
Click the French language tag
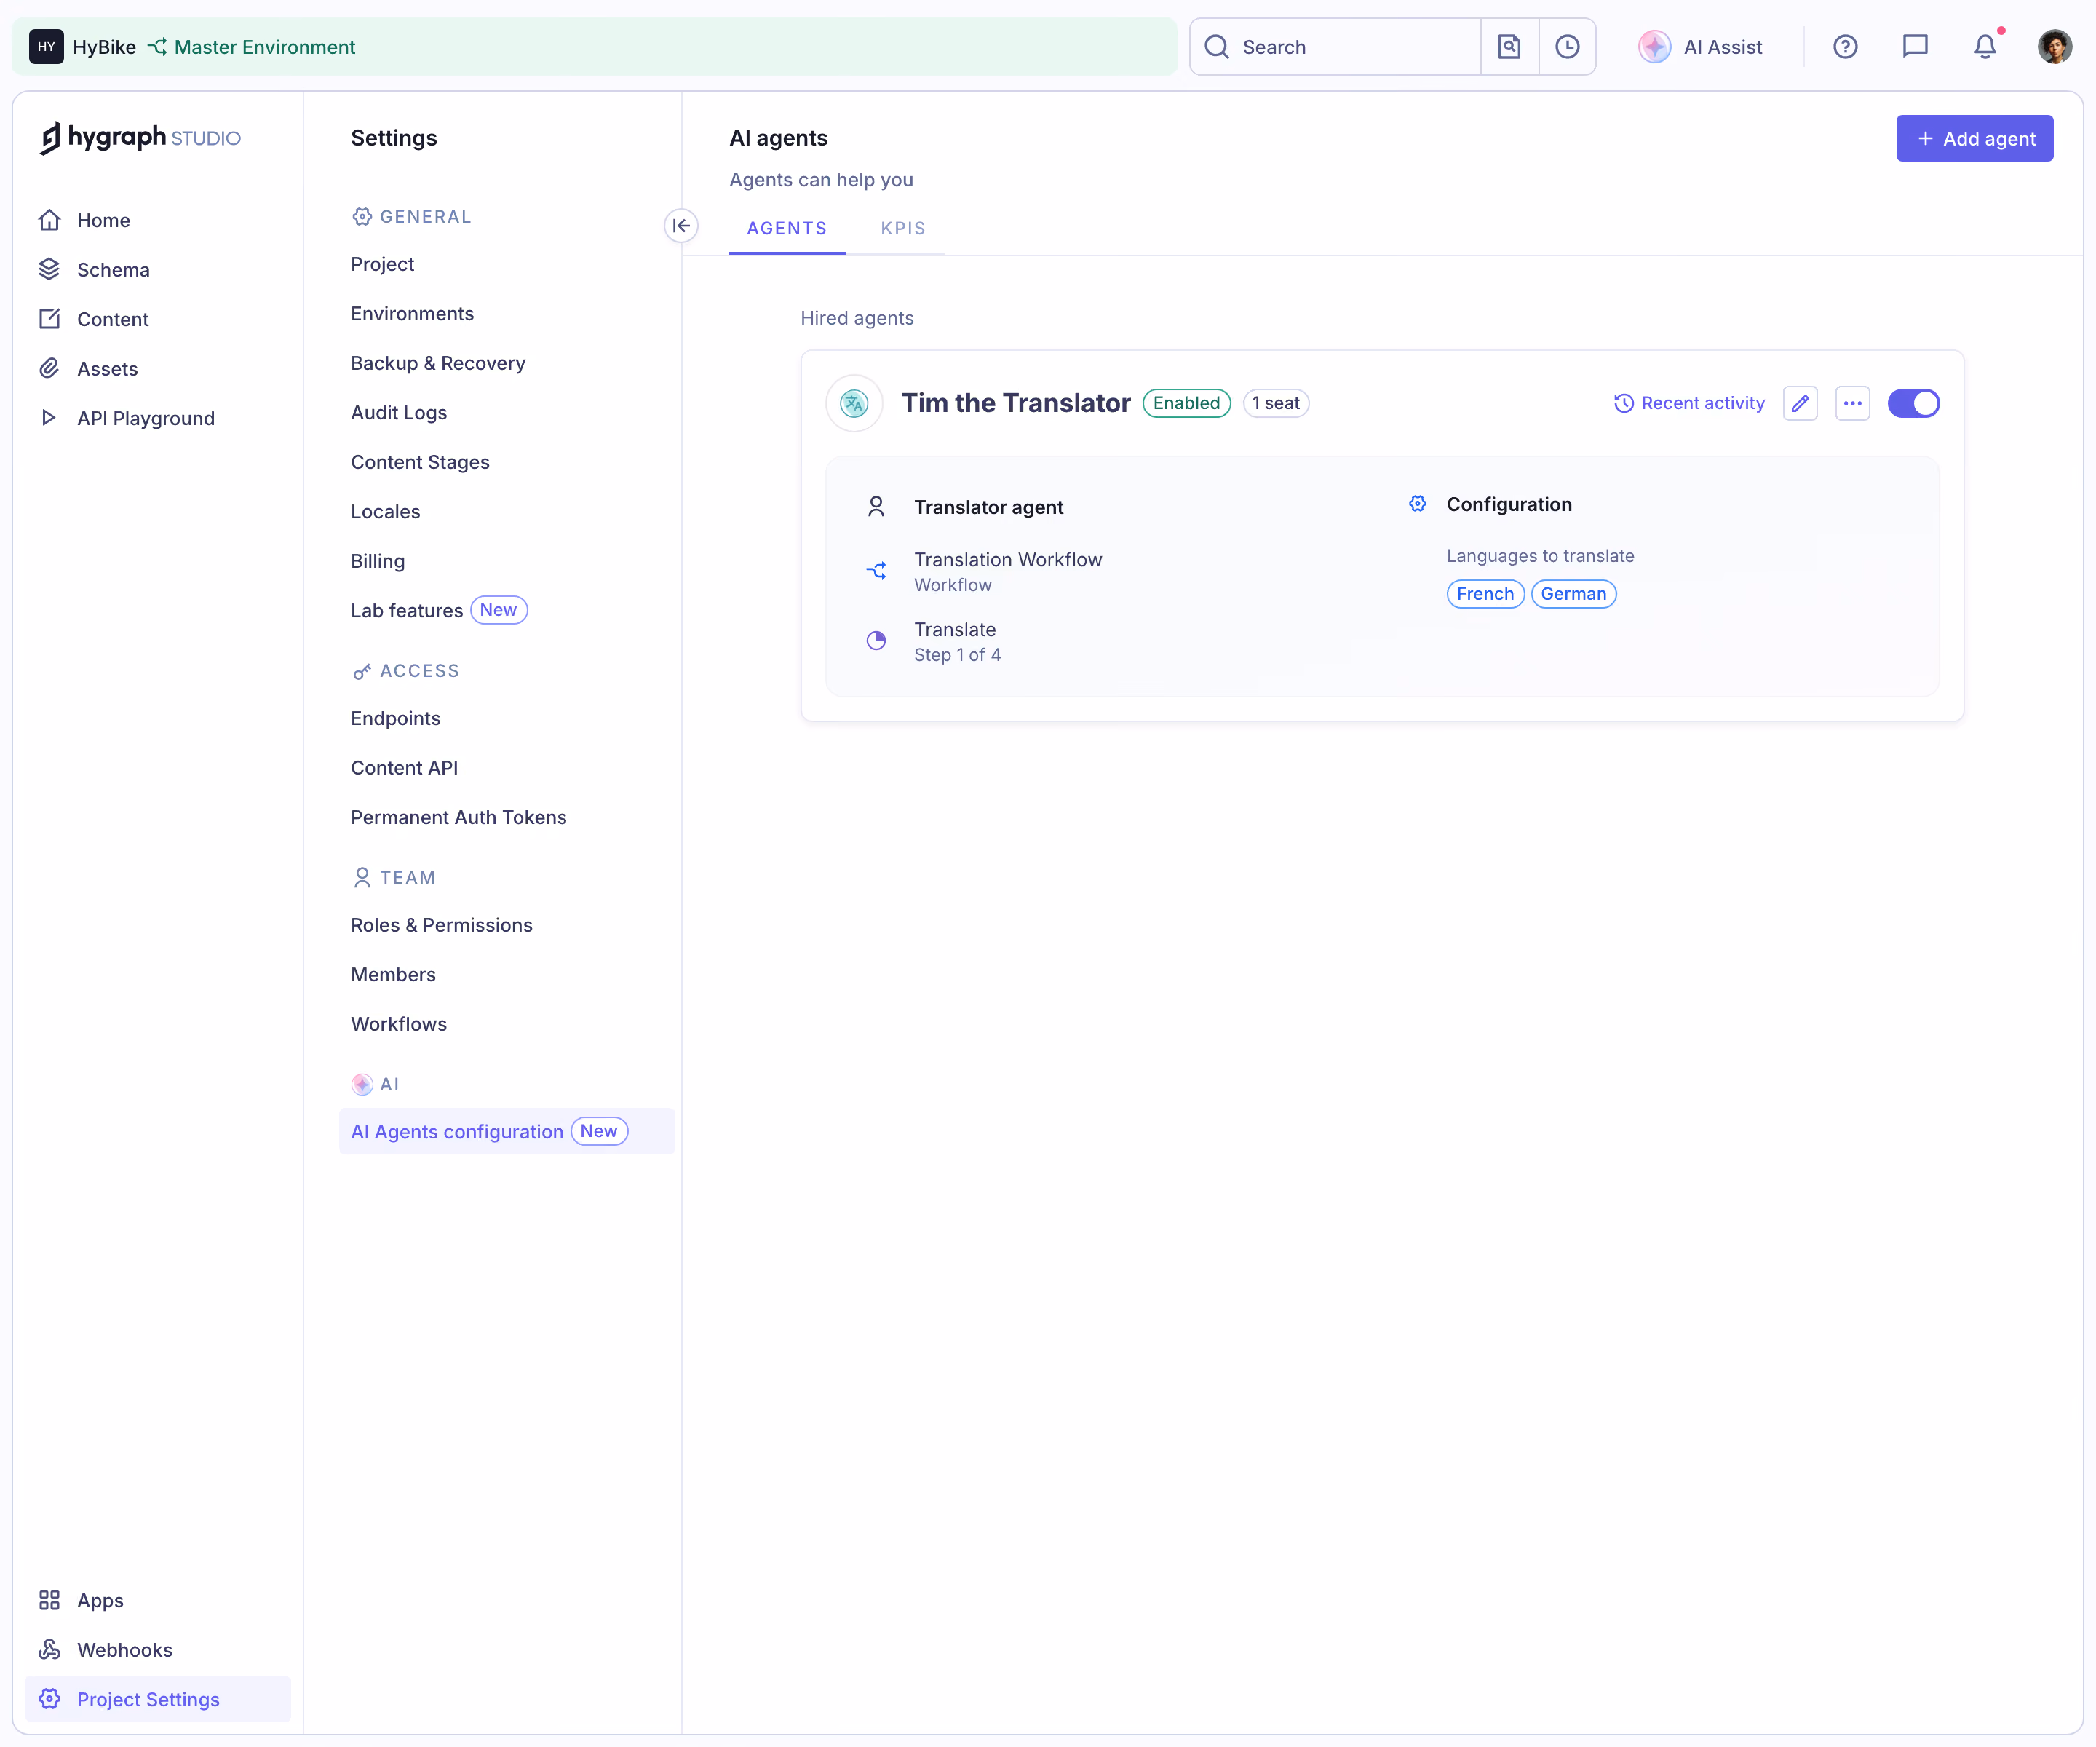coord(1485,594)
